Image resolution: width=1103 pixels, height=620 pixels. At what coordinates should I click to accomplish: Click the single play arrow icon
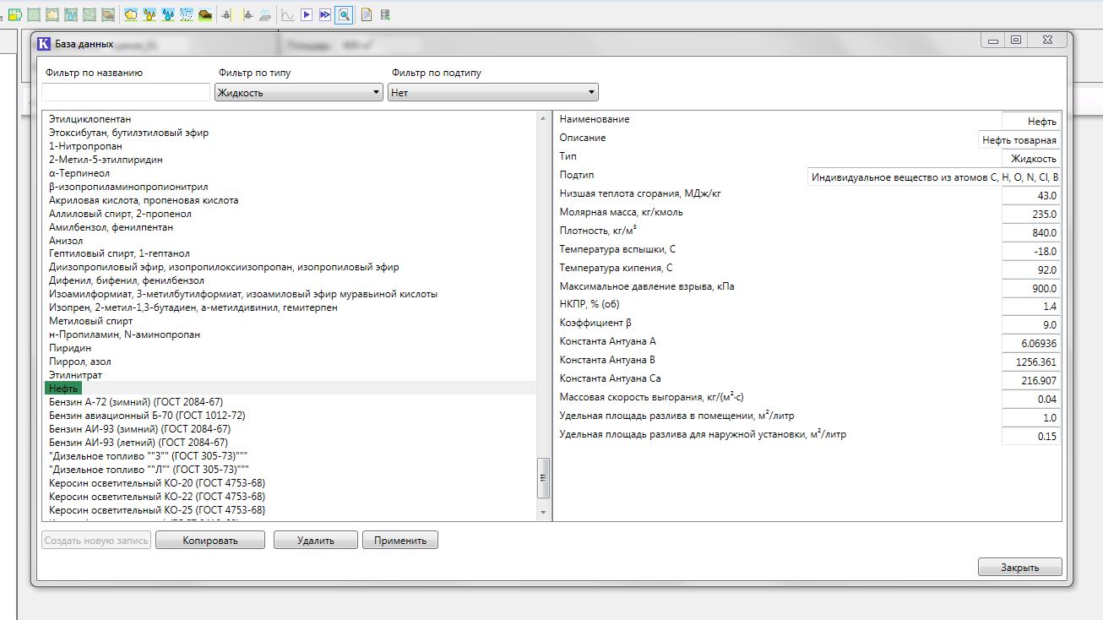[x=307, y=14]
